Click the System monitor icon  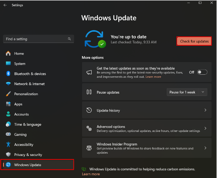click(8, 63)
